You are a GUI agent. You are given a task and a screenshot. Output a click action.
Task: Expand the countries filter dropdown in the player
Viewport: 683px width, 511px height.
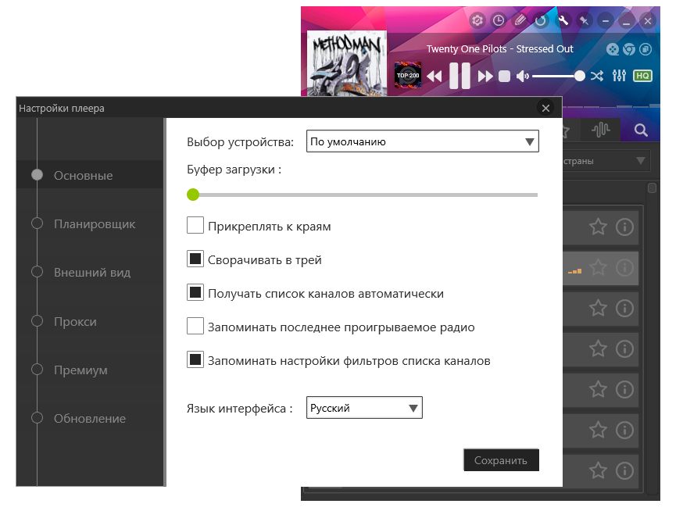coord(640,161)
